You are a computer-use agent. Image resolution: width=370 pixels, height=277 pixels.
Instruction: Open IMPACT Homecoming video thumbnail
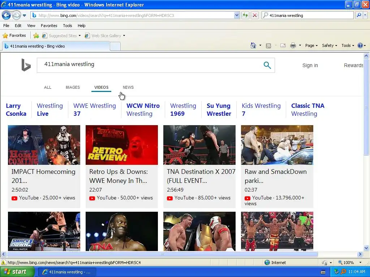[x=44, y=145]
